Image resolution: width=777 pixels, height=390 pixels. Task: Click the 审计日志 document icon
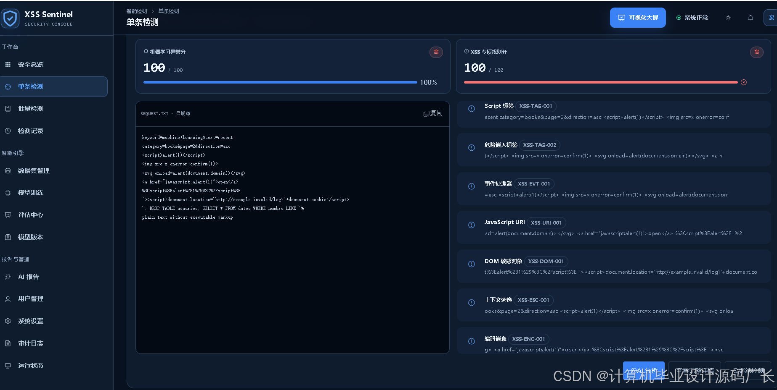click(8, 343)
